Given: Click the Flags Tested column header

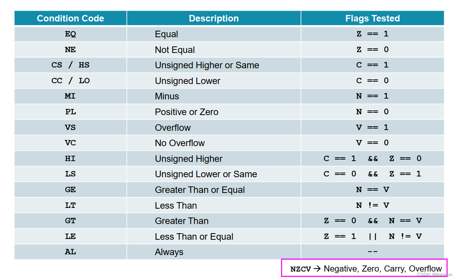Looking at the screenshot, I should (372, 18).
